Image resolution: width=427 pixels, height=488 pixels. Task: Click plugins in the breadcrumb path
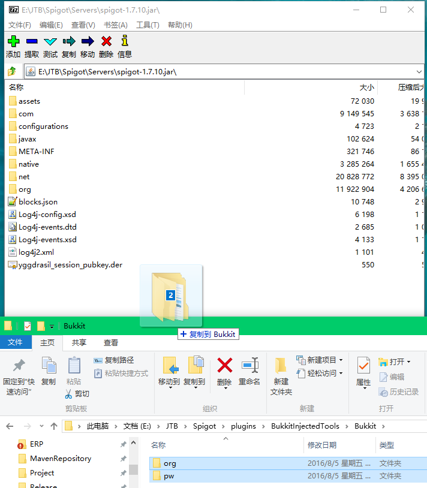(243, 426)
